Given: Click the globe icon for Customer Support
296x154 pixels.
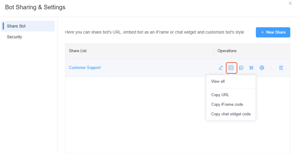Looking at the screenshot, I should 262,68.
